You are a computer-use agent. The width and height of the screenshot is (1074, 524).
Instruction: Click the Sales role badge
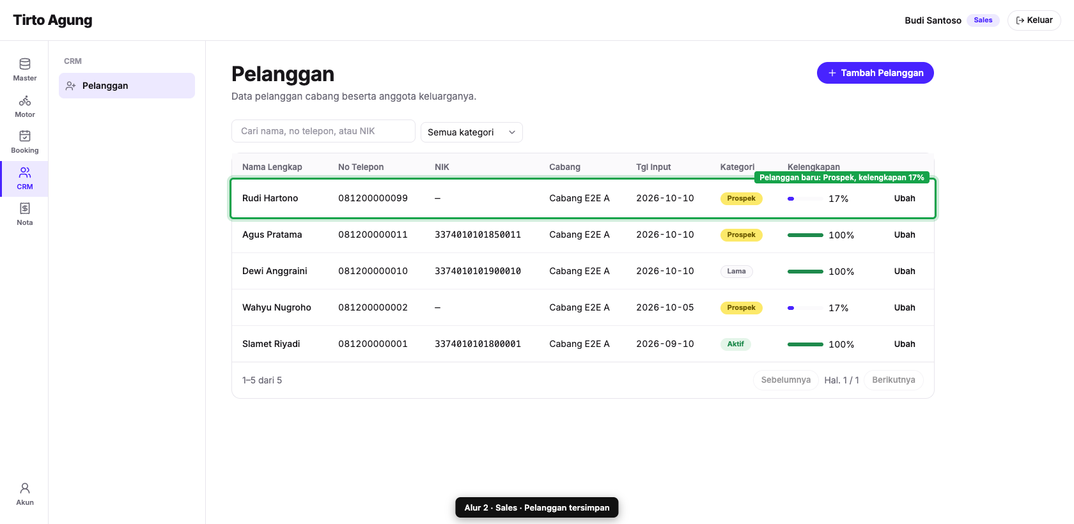tap(983, 20)
